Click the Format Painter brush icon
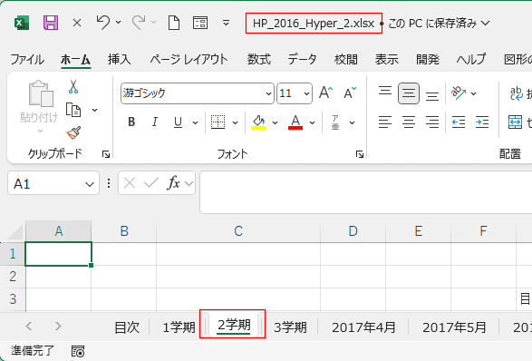The height and width of the screenshot is (361, 532). pyautogui.click(x=73, y=132)
